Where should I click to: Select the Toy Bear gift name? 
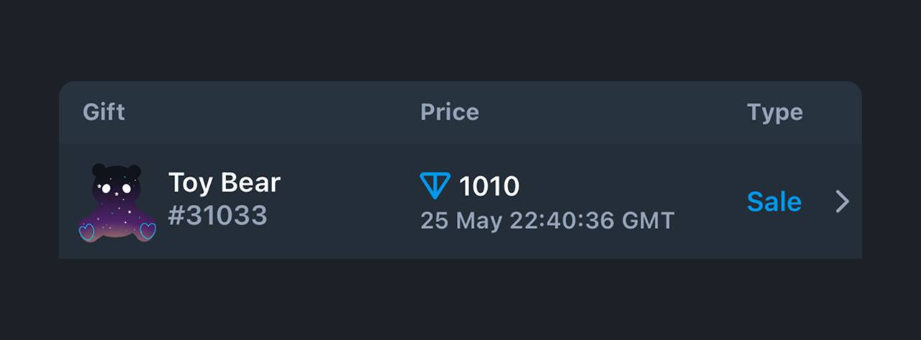tap(224, 183)
